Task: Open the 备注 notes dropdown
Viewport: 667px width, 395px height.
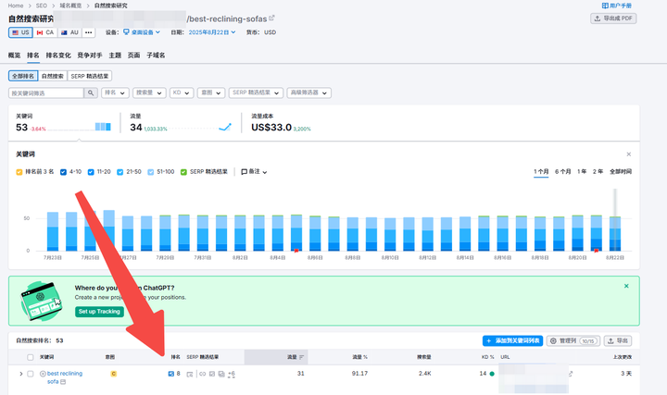Action: pyautogui.click(x=254, y=171)
